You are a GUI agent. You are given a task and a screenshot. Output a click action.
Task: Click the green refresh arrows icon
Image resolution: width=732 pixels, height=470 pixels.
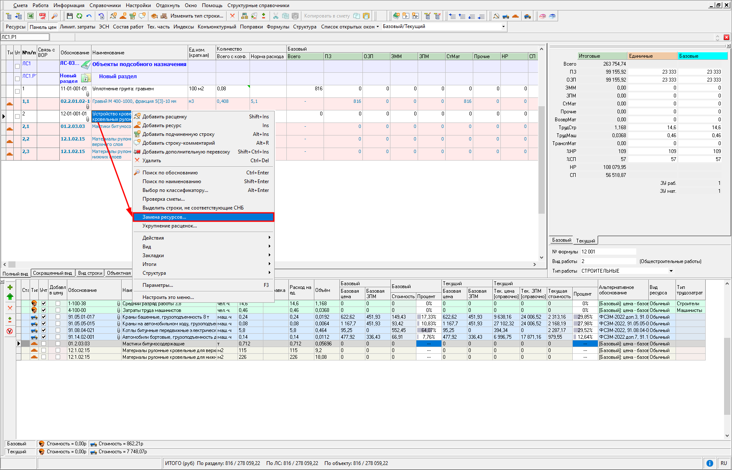(x=79, y=16)
